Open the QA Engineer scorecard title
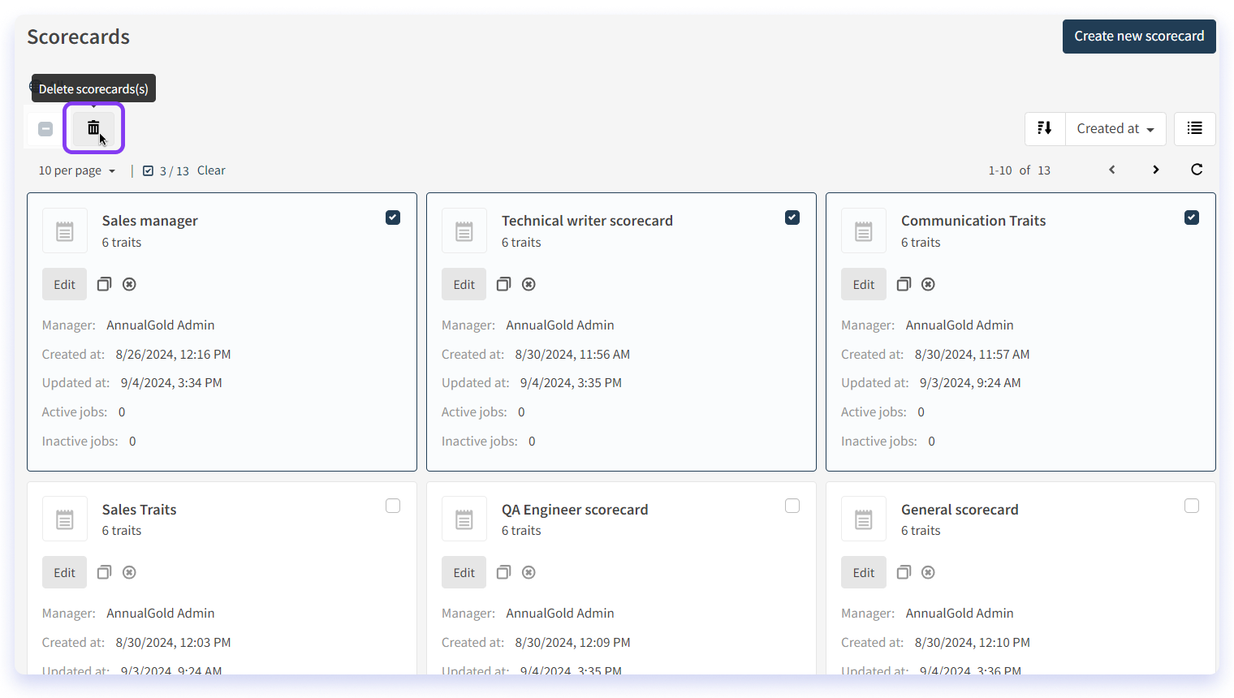The image size is (1234, 698). click(575, 510)
